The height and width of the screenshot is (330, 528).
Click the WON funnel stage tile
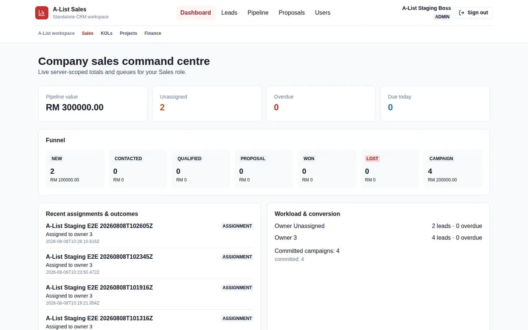click(x=327, y=169)
